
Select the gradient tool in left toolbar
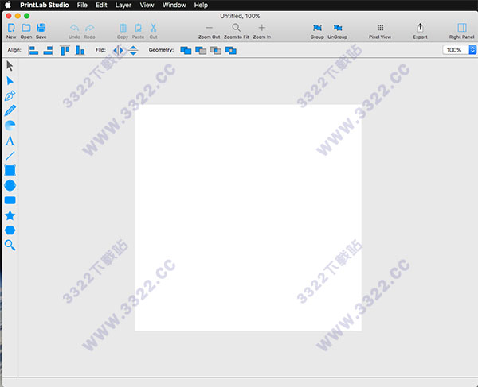(x=10, y=126)
